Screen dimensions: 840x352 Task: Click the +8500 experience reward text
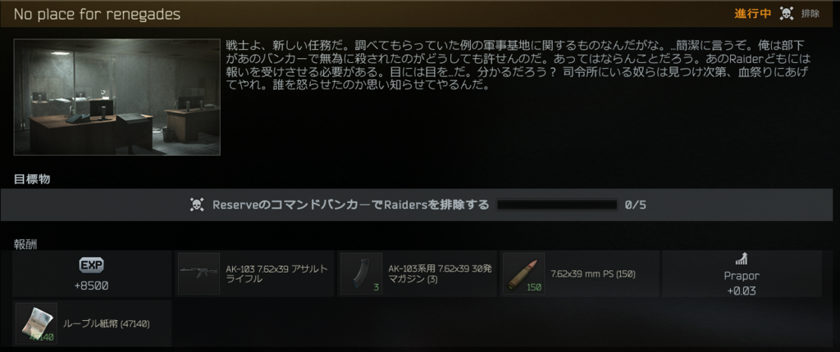[x=92, y=286]
